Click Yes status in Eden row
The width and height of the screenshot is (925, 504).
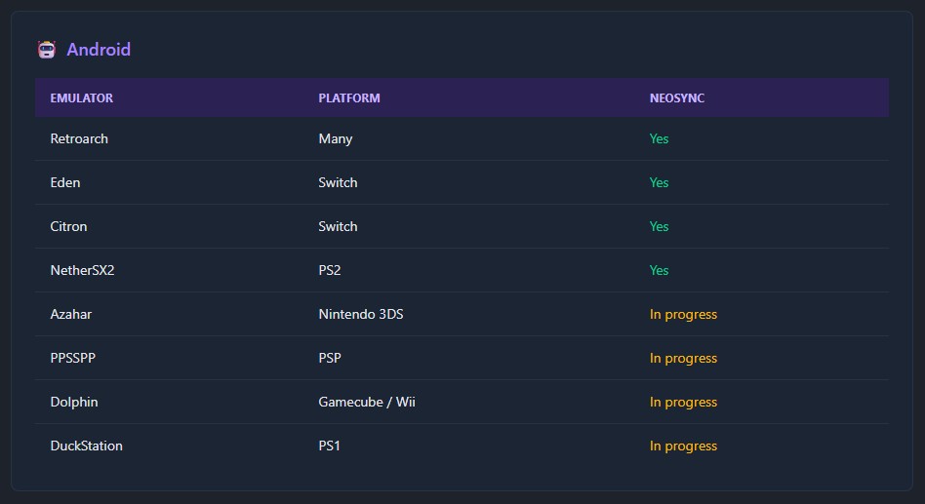click(659, 182)
